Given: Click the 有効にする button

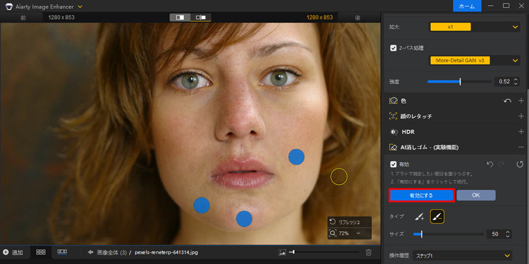Looking at the screenshot, I should coord(421,195).
